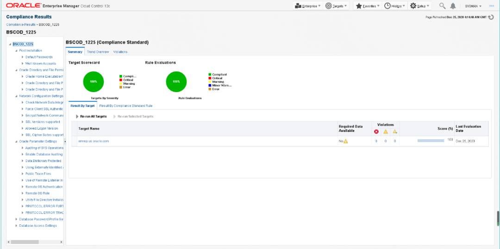Click the Re-run All Targets arrow icon

click(x=76, y=116)
